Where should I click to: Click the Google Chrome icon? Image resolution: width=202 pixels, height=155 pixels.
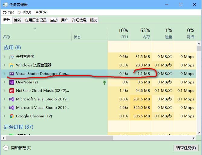[x=12, y=116]
